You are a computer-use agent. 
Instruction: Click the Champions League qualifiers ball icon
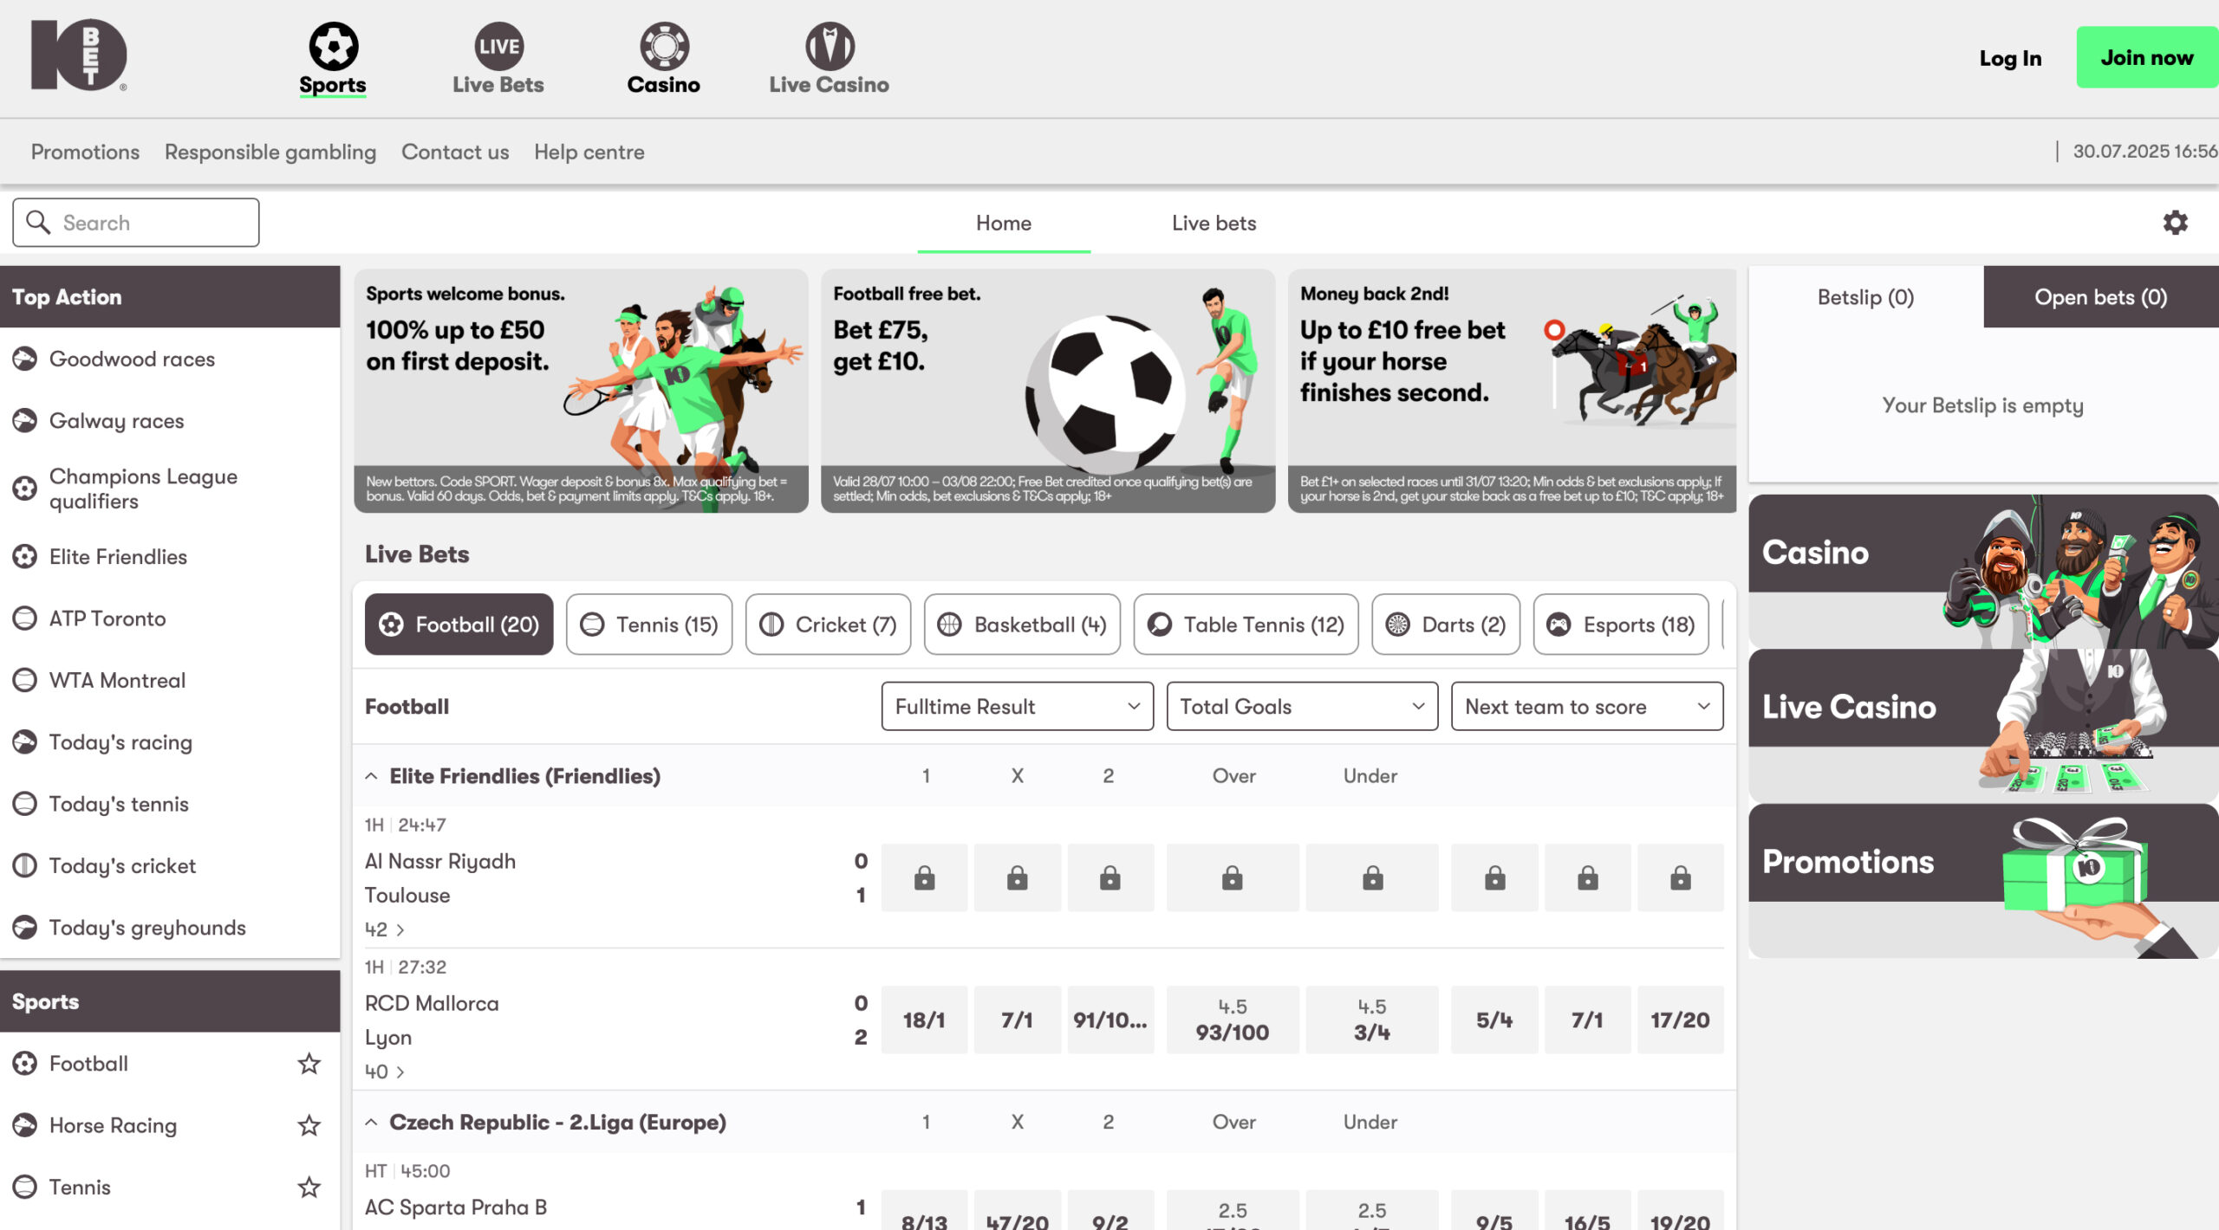(x=25, y=488)
